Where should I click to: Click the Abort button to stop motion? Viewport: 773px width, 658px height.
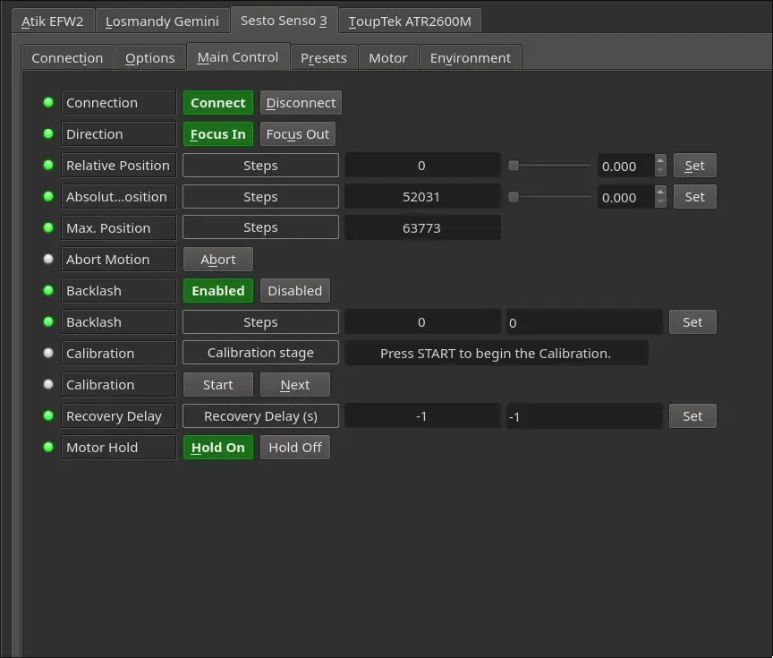[218, 260]
